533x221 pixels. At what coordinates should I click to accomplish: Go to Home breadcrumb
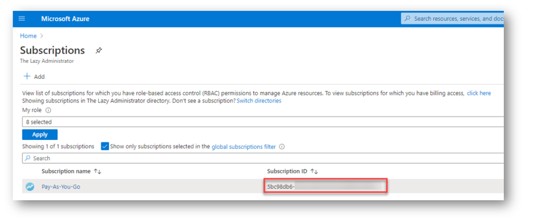click(x=28, y=36)
